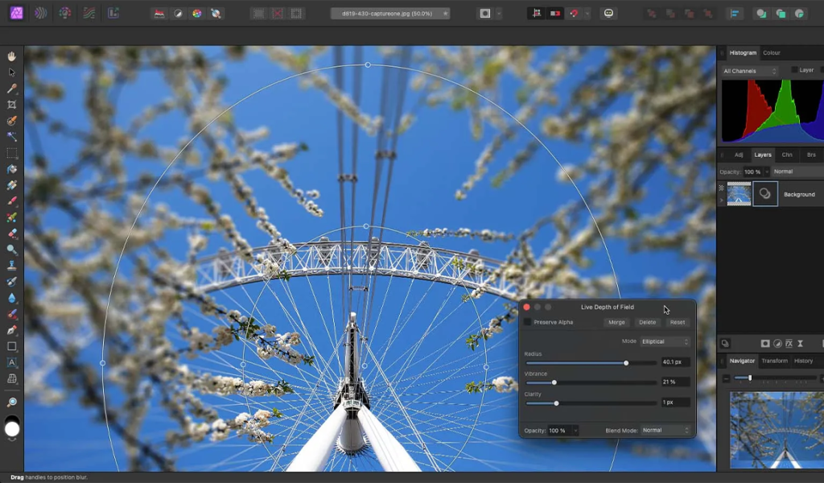The width and height of the screenshot is (824, 483).
Task: Click the Clarity slider track
Action: 591,403
